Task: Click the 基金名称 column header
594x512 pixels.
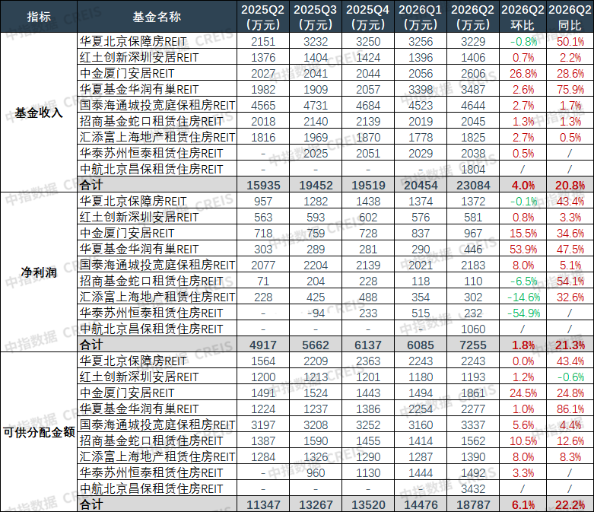Action: 157,17
